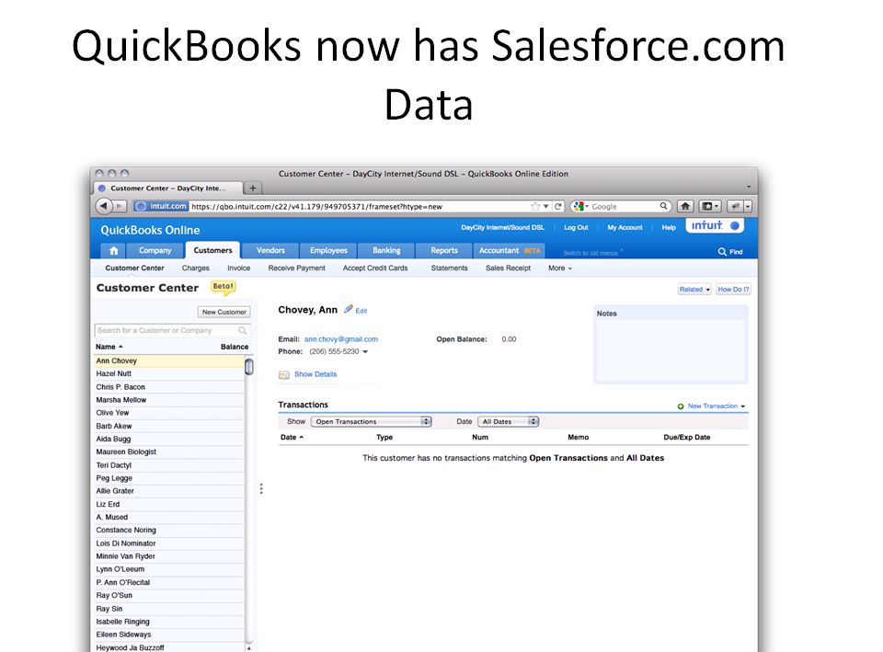The height and width of the screenshot is (652, 883).
Task: Click the QuickBooks home tab icon
Action: click(114, 250)
